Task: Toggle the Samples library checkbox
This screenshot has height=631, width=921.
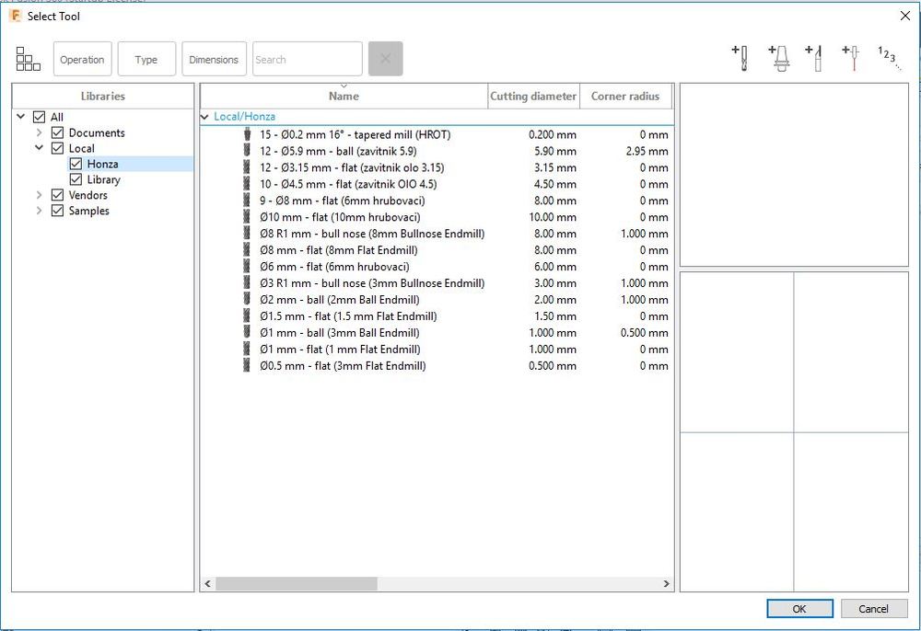Action: pyautogui.click(x=58, y=211)
